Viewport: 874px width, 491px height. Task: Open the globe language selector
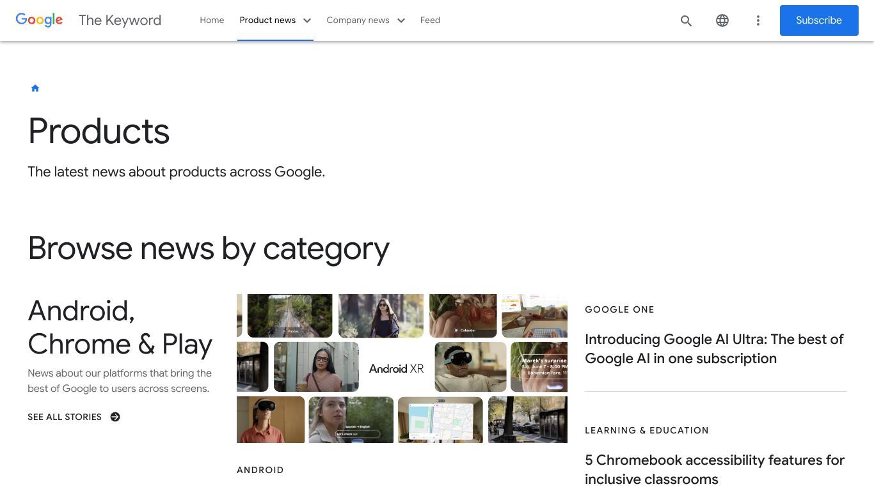[x=722, y=20]
